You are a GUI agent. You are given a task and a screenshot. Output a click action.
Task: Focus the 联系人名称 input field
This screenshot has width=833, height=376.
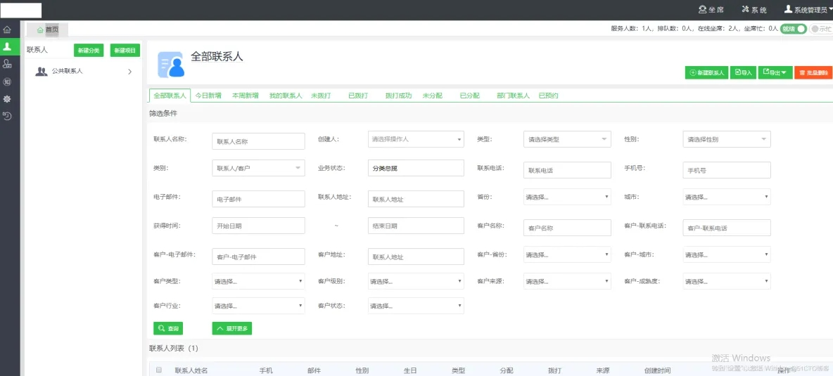[258, 141]
